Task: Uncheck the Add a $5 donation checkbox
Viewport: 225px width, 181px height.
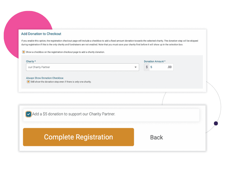Action: pos(28,114)
